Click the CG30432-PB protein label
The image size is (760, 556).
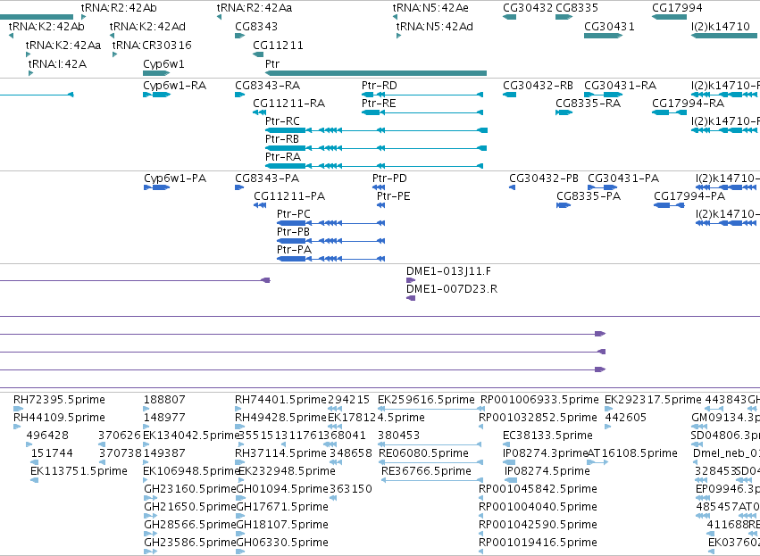pos(544,178)
